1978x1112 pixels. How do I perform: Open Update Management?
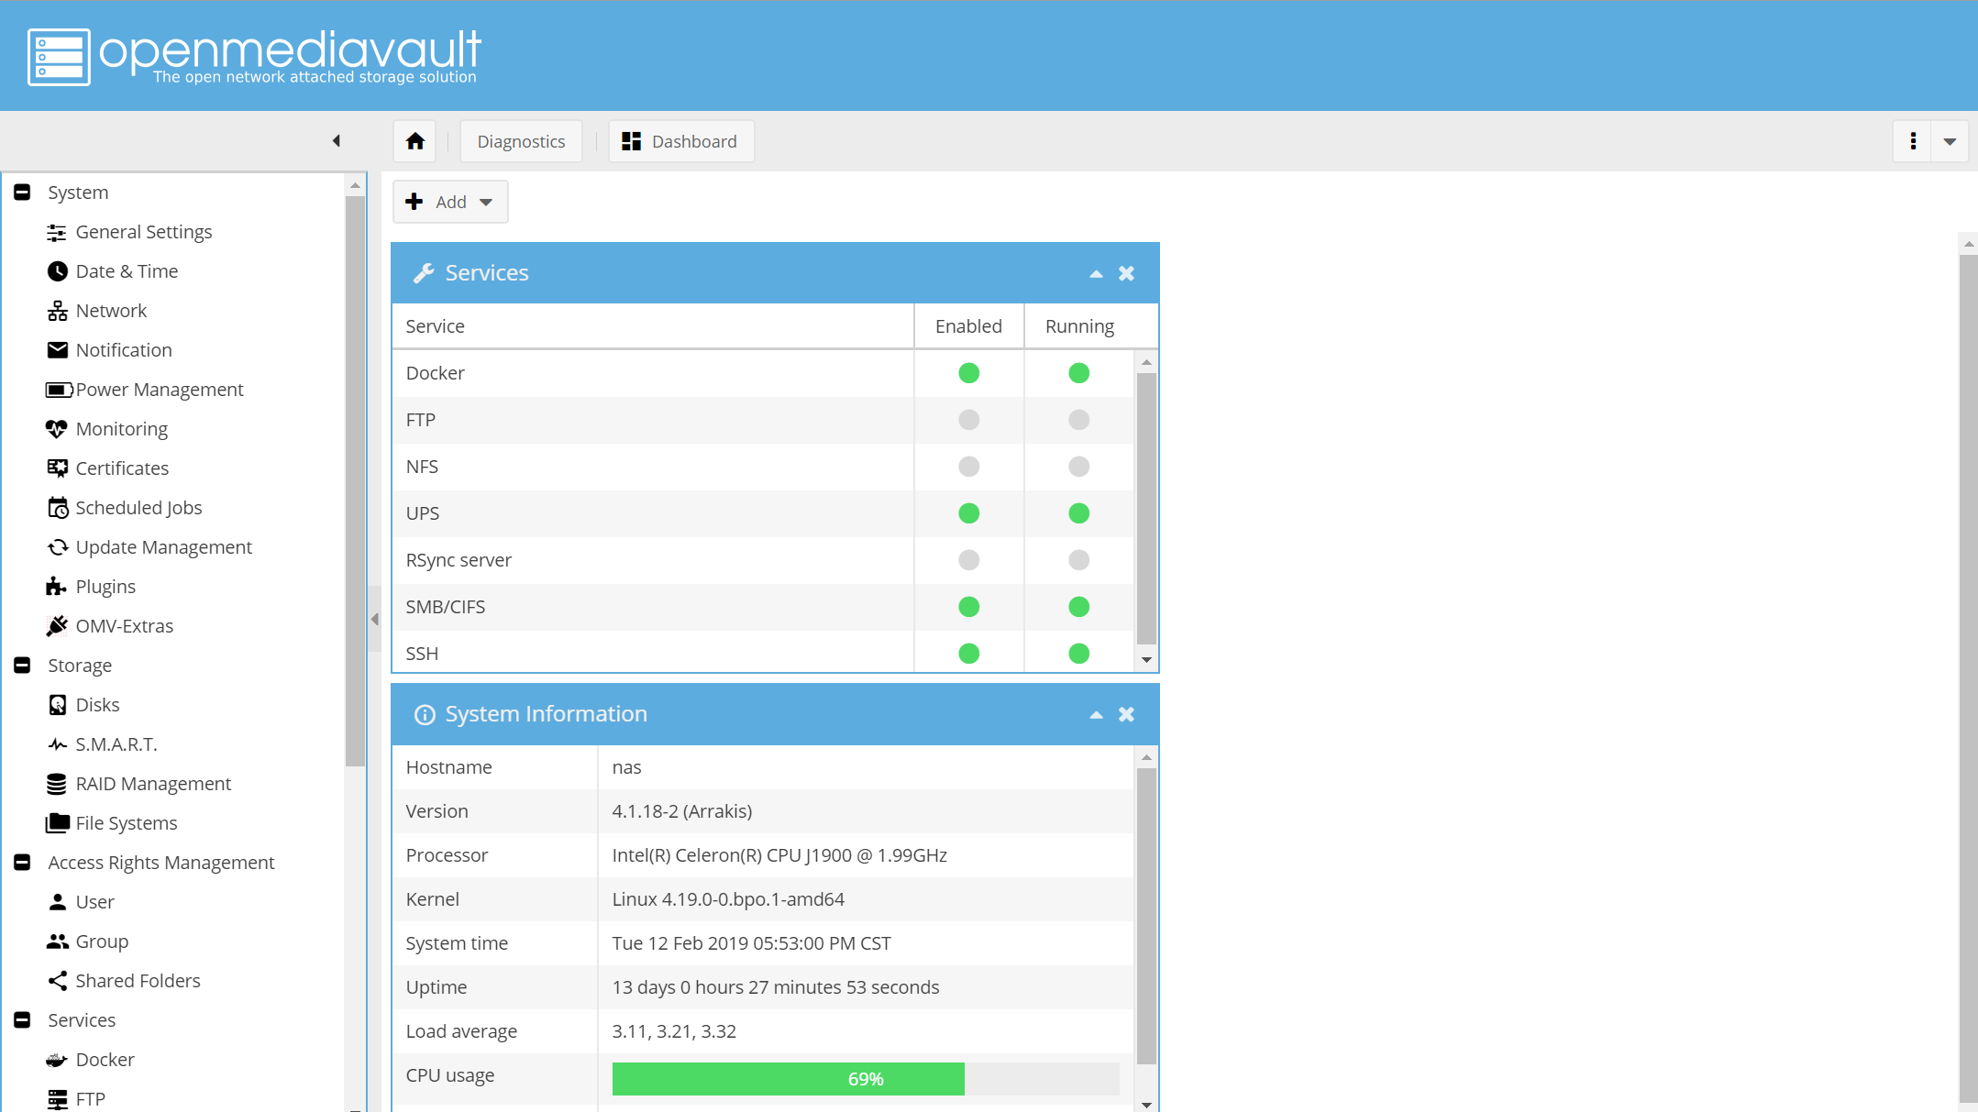163,547
